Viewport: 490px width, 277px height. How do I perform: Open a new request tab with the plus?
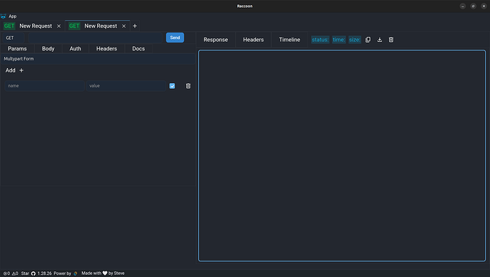(x=135, y=26)
